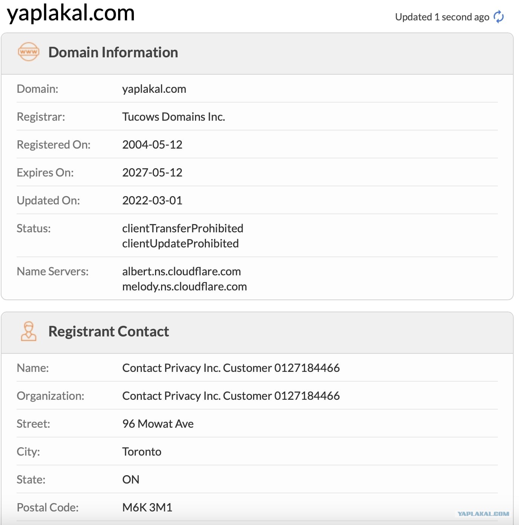
Task: Click the YAPLAKAL.COM watermark logo
Action: (x=483, y=514)
